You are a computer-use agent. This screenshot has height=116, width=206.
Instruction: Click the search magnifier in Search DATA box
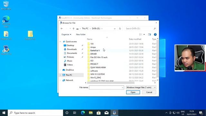click(154, 29)
